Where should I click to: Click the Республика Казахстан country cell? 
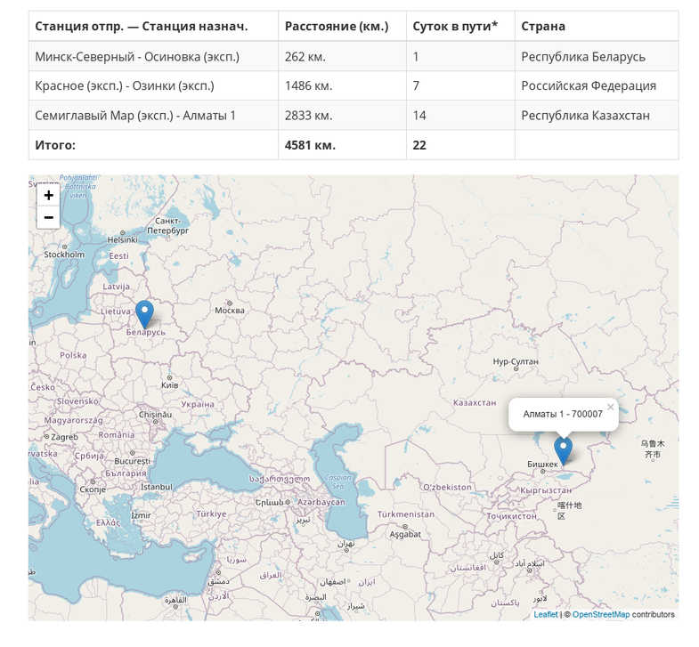tap(597, 116)
